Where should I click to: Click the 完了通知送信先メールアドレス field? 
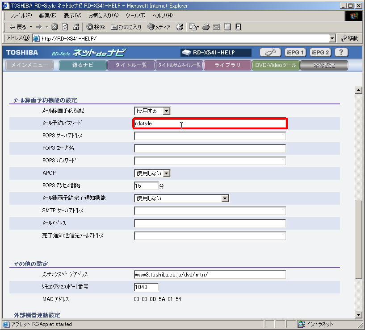point(210,235)
